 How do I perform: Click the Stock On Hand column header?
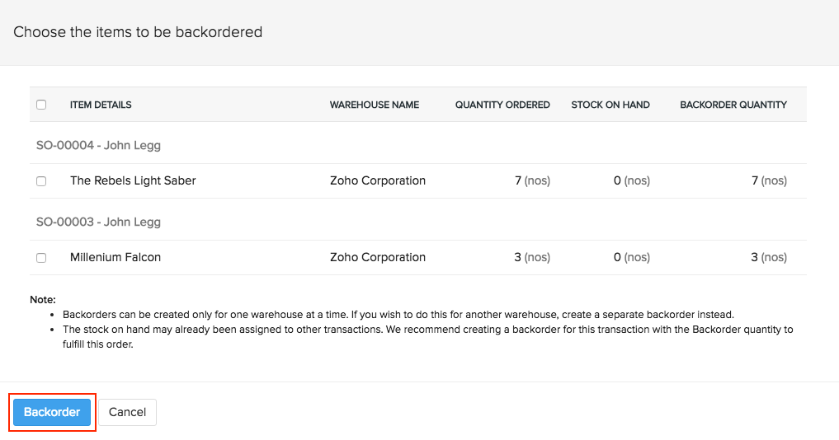point(610,105)
